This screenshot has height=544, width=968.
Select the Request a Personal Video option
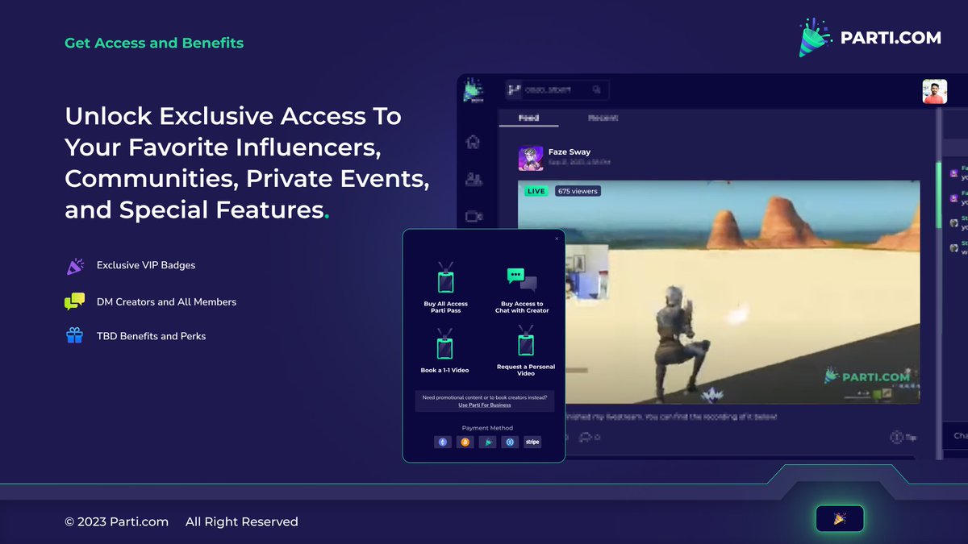pos(526,351)
